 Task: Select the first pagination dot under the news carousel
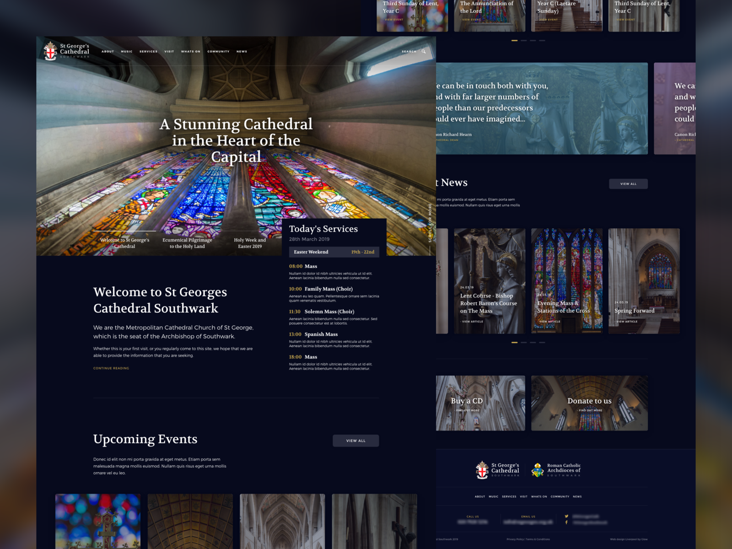(x=515, y=342)
